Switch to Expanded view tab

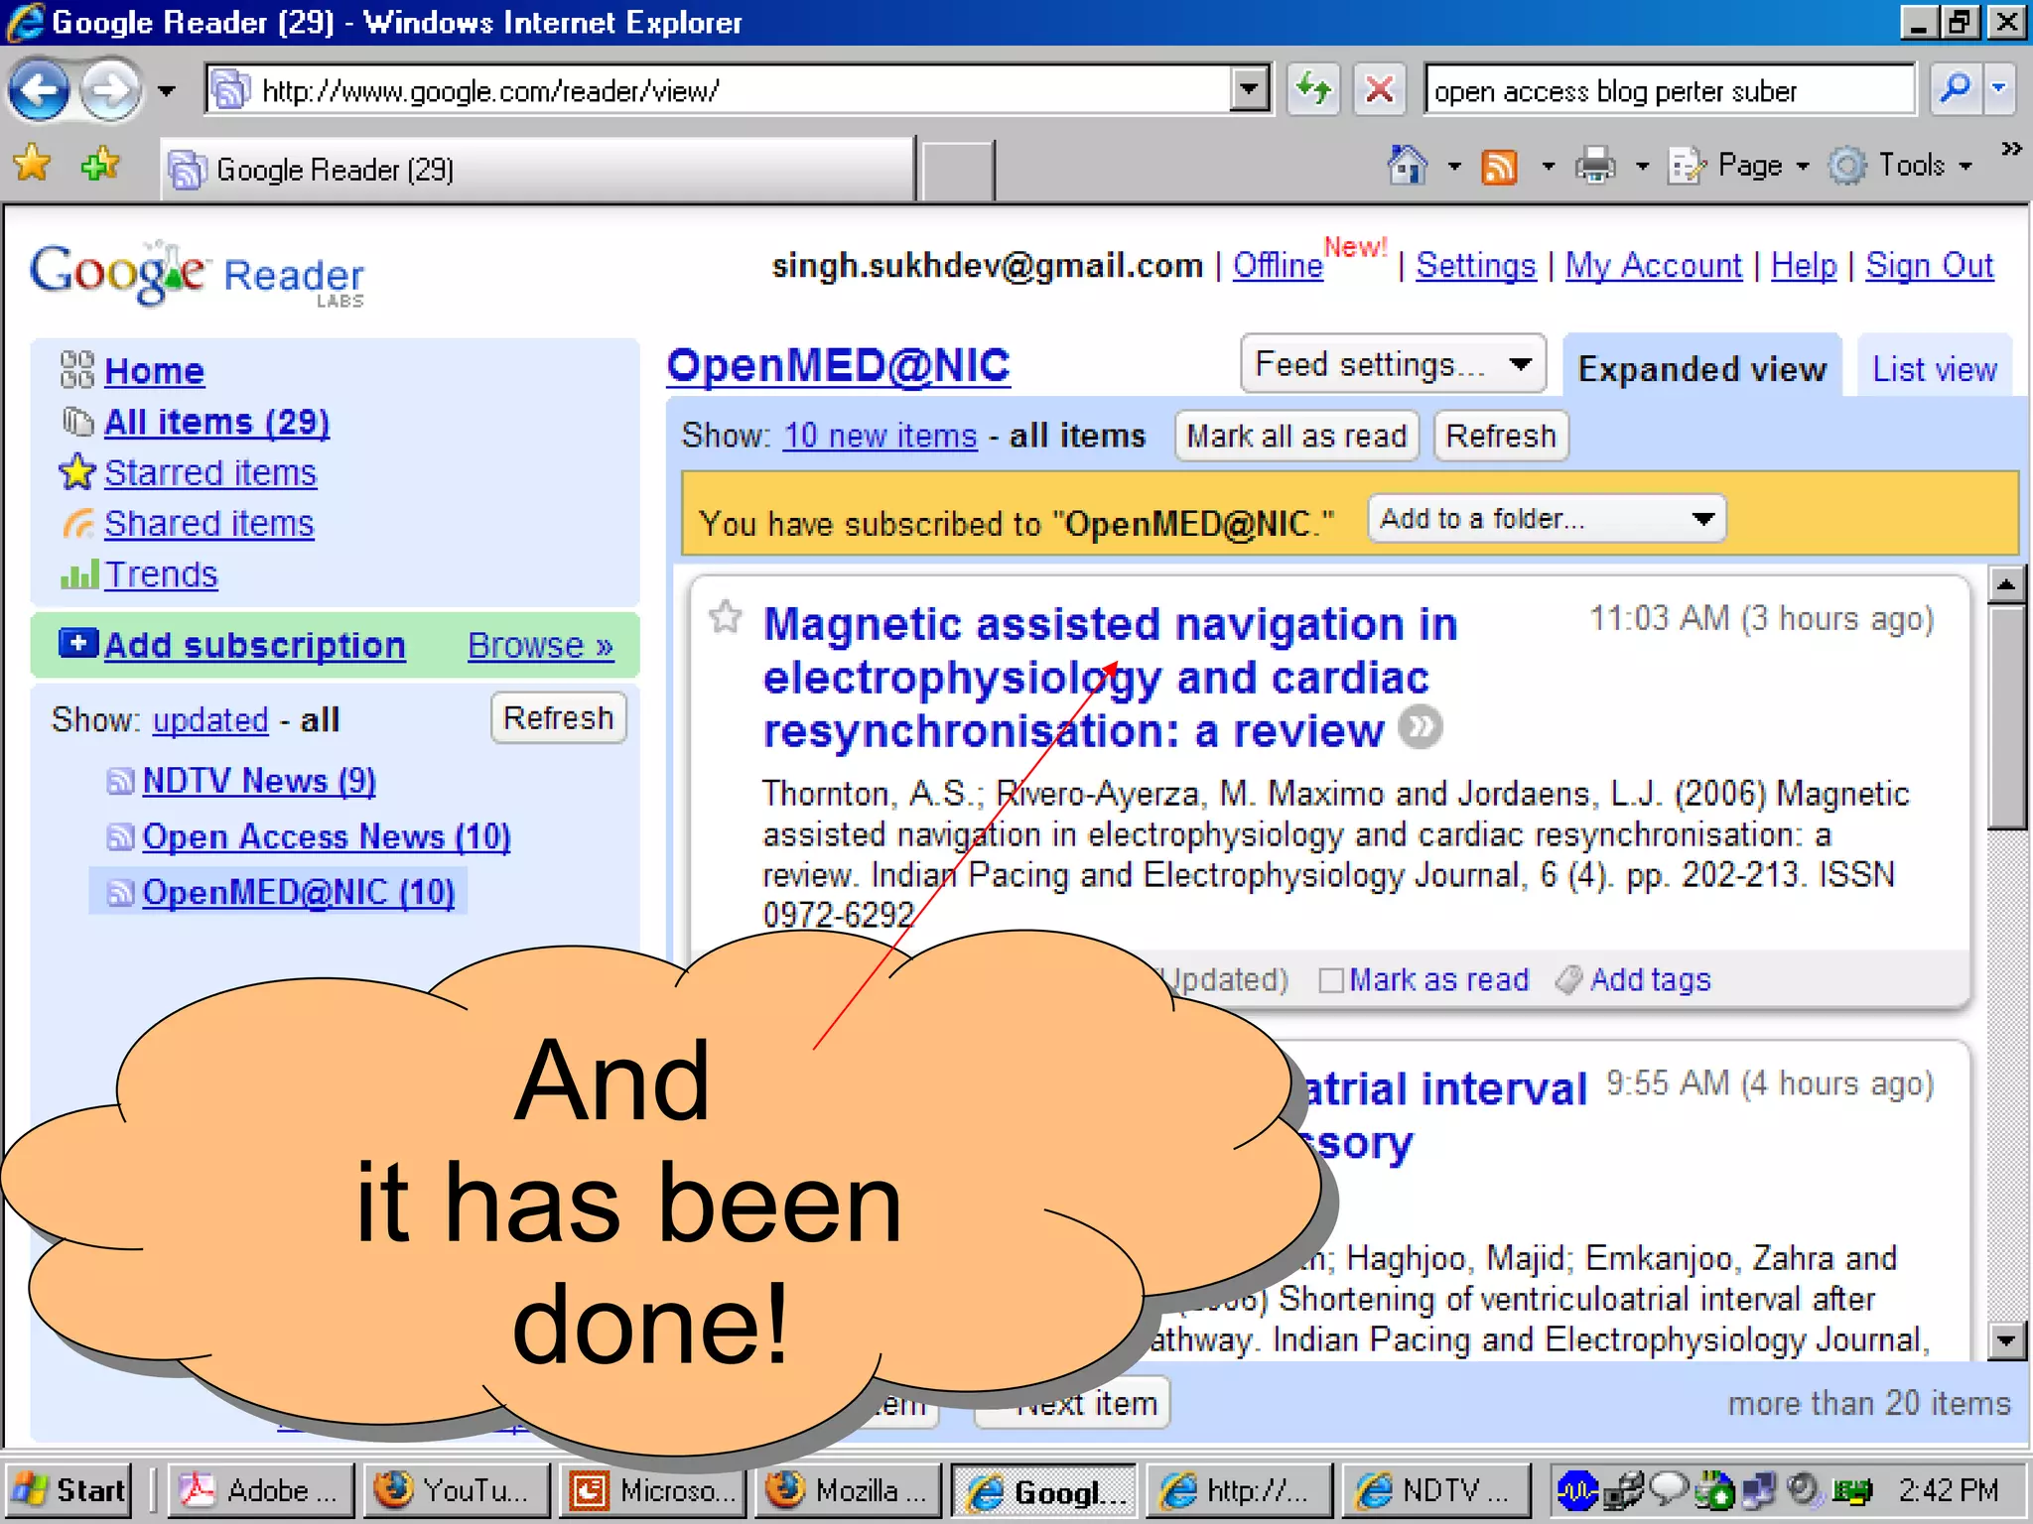pos(1702,368)
